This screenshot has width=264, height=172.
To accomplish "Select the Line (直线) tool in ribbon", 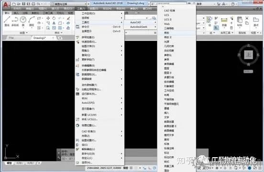I will pos(7,21).
